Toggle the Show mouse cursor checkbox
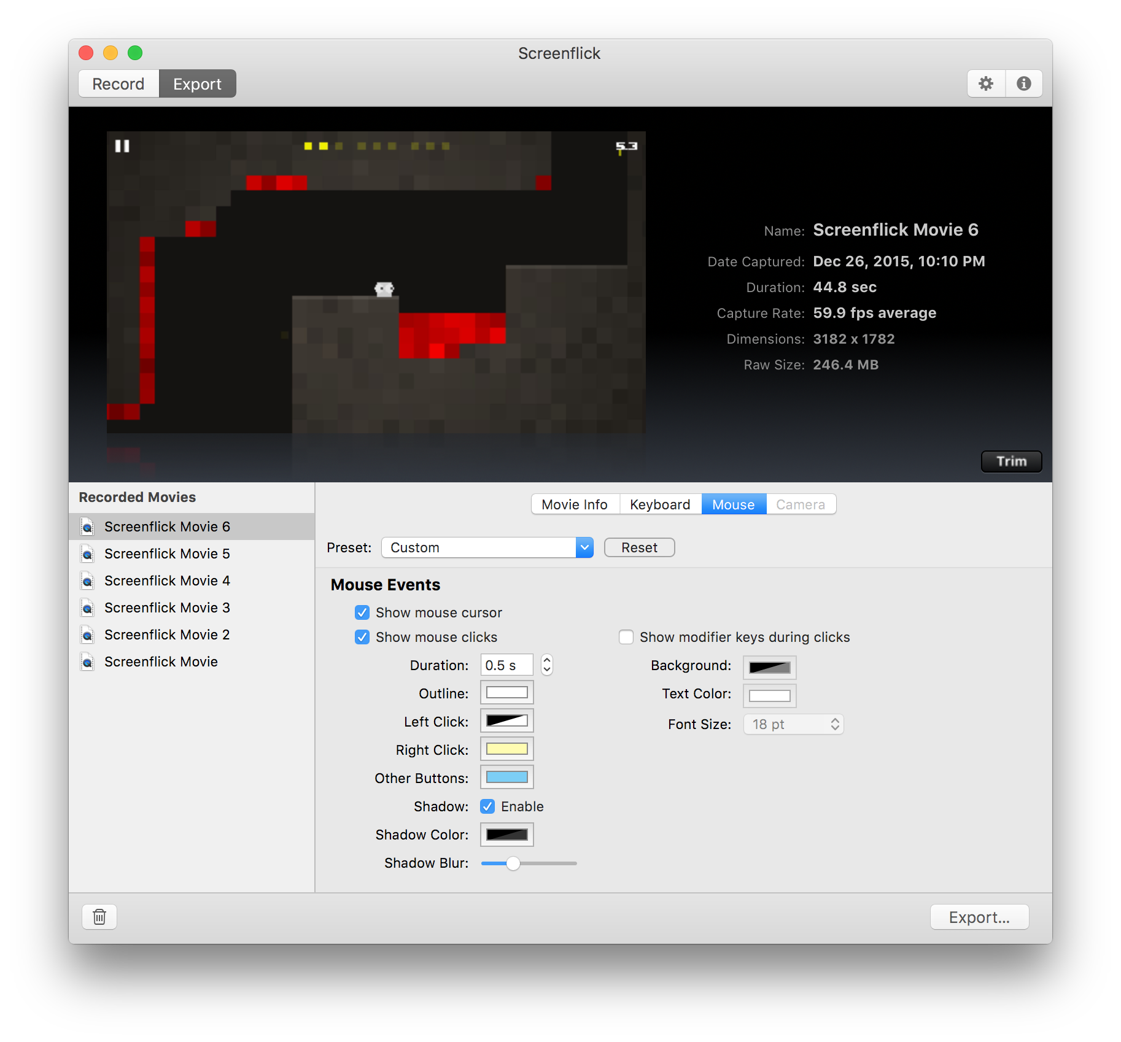Screen dimensions: 1121x1042 [362, 612]
